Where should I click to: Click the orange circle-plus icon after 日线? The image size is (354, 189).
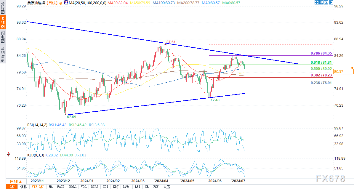point(60,3)
